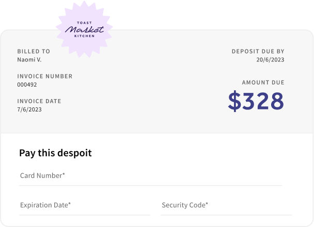Viewport: 314px width, 227px height.
Task: Click the KITCHEN text in the badge
Action: 84,36
